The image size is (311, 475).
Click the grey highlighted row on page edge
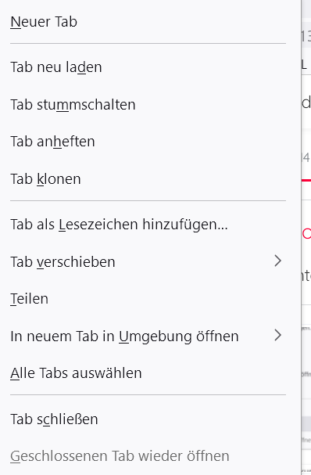pyautogui.click(x=306, y=423)
